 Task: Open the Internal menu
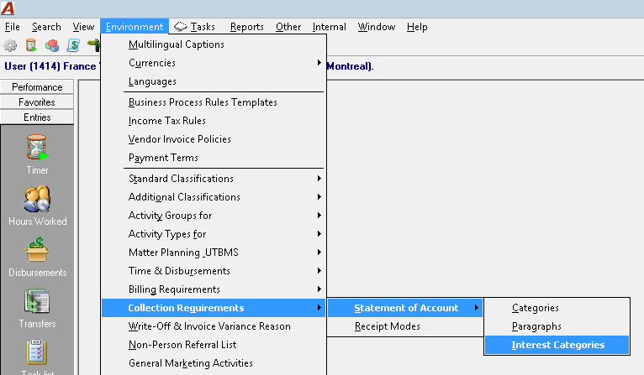click(330, 27)
